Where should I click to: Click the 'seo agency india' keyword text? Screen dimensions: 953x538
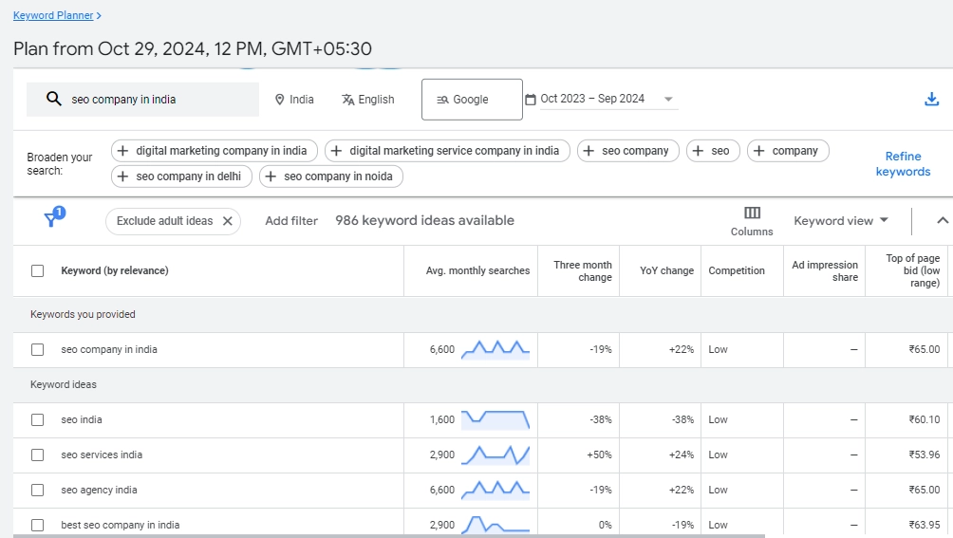(99, 490)
